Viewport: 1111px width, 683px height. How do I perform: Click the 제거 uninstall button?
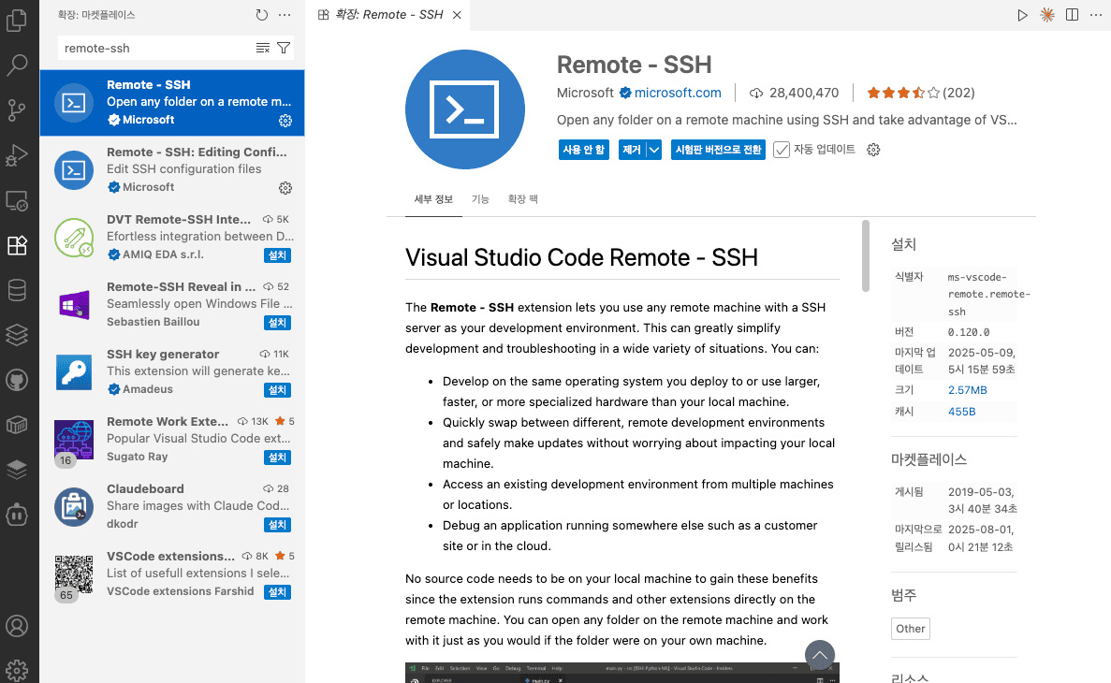coord(632,150)
